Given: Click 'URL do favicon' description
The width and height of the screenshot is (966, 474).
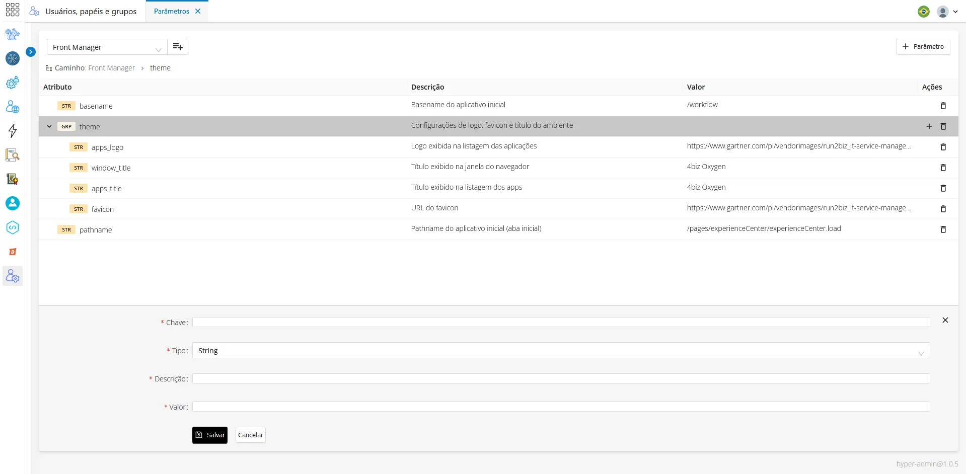Looking at the screenshot, I should [x=434, y=208].
